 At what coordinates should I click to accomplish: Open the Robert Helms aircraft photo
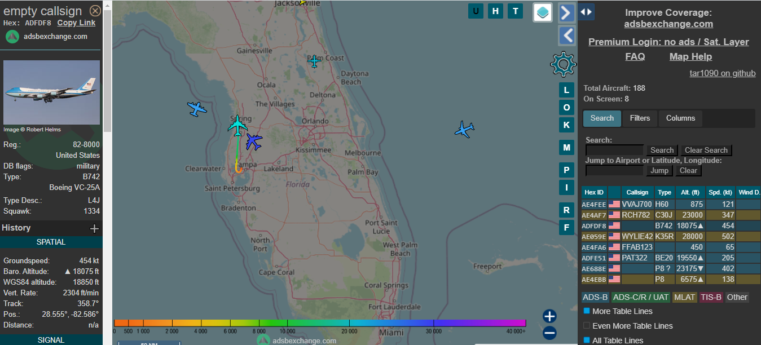[x=51, y=92]
